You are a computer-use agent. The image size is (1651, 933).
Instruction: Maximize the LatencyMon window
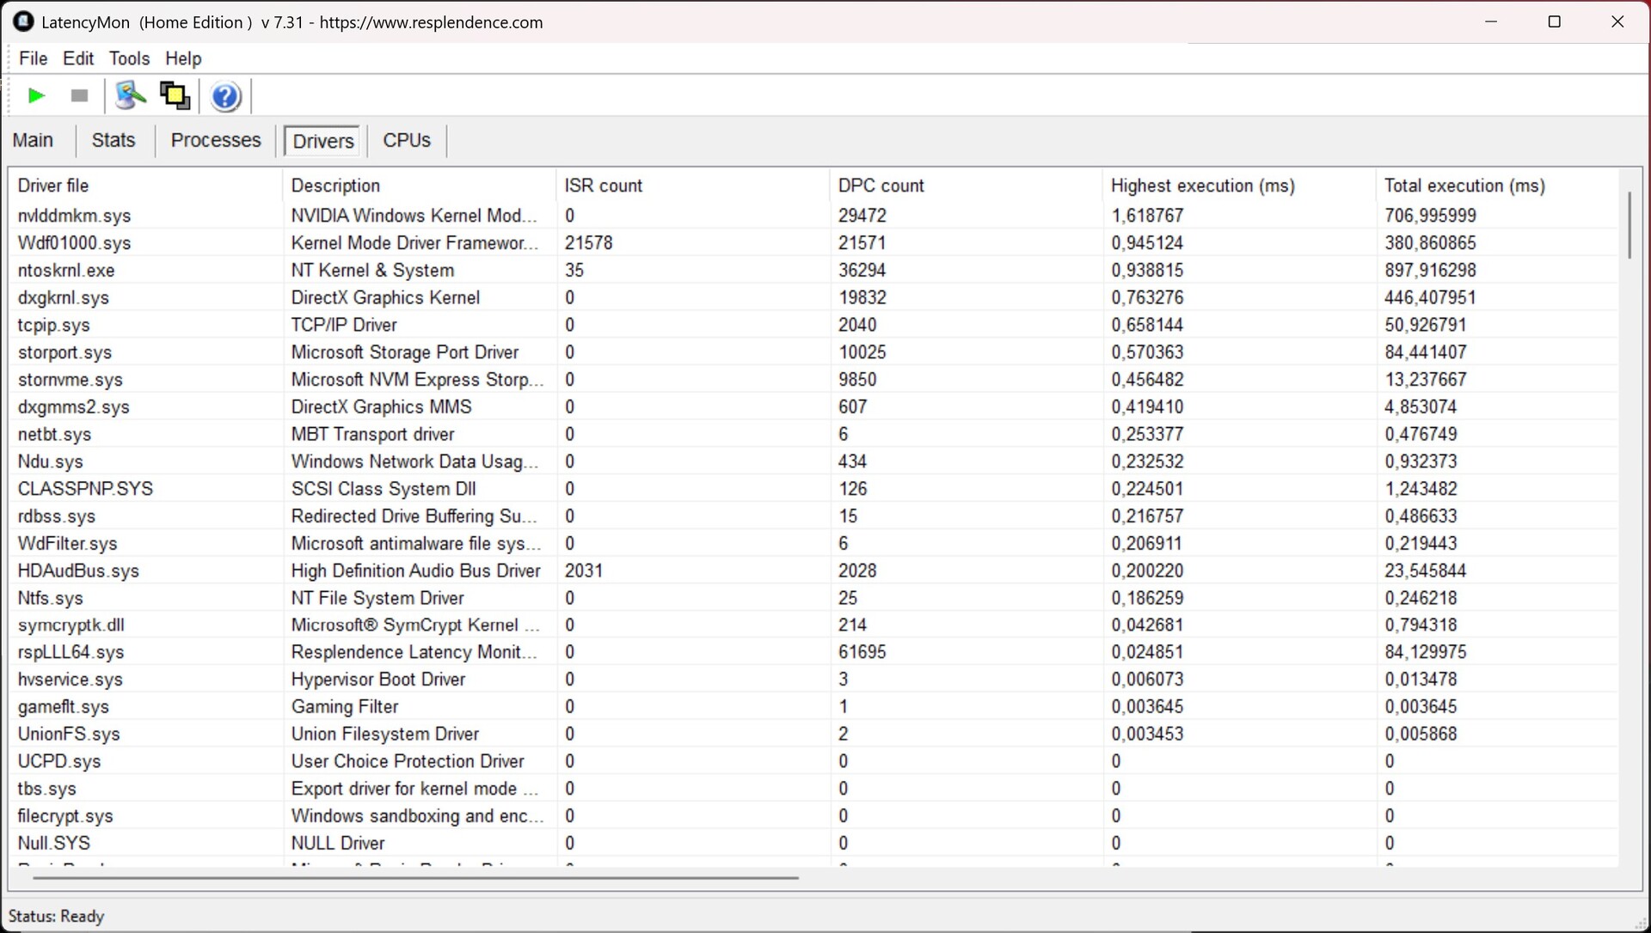[x=1554, y=21]
